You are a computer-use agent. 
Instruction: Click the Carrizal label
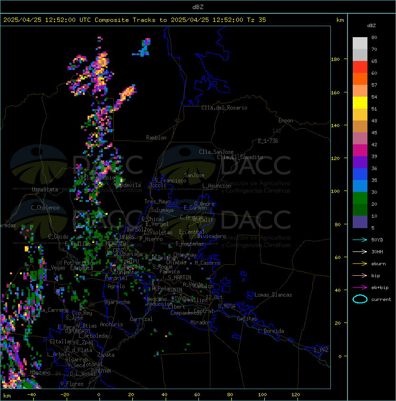141,319
